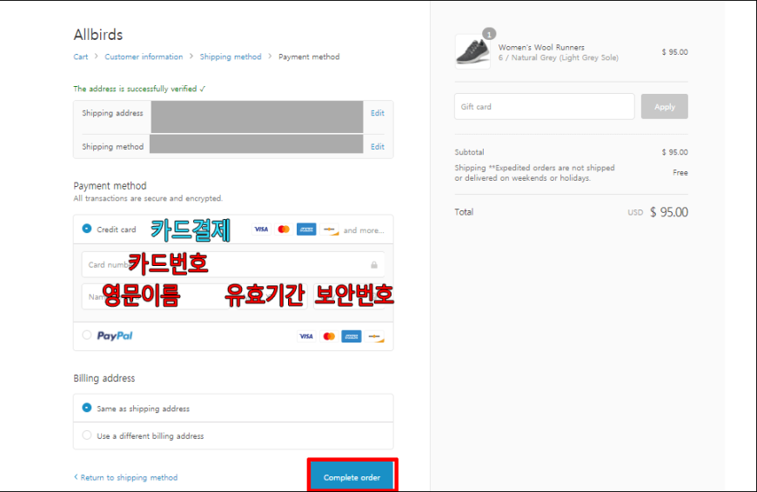Click the address successfully verified message
Image resolution: width=757 pixels, height=492 pixels.
click(139, 89)
